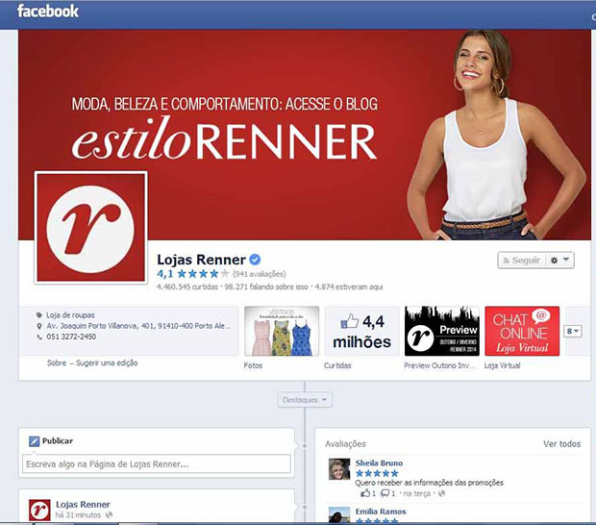Click the Avaliações heading
Screen dimensions: 596x525
pos(345,444)
